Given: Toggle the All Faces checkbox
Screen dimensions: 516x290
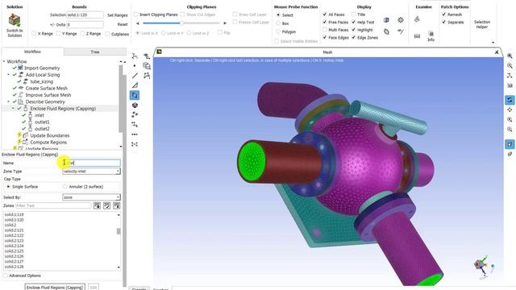Looking at the screenshot, I should [x=325, y=14].
